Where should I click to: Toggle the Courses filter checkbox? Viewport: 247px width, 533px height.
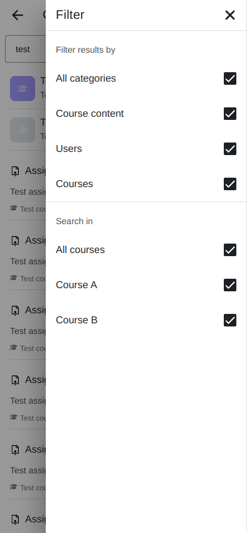(x=229, y=184)
